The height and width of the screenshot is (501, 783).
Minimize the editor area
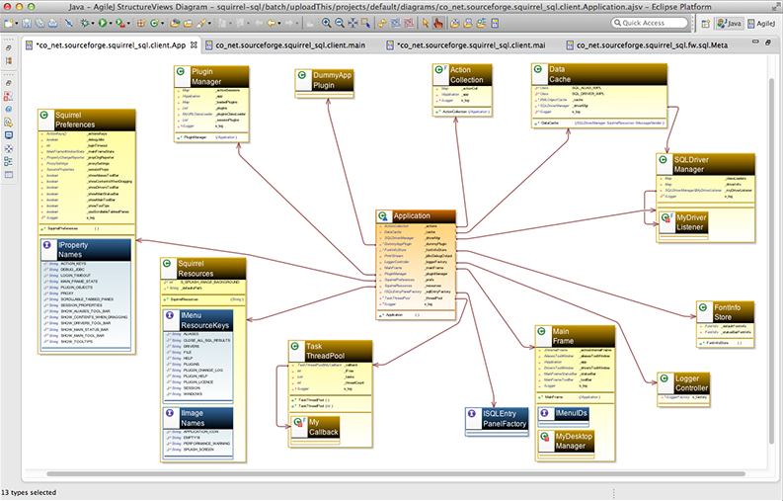click(755, 43)
